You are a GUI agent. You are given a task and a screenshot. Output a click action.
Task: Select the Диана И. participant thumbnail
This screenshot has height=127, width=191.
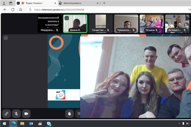tap(75, 24)
